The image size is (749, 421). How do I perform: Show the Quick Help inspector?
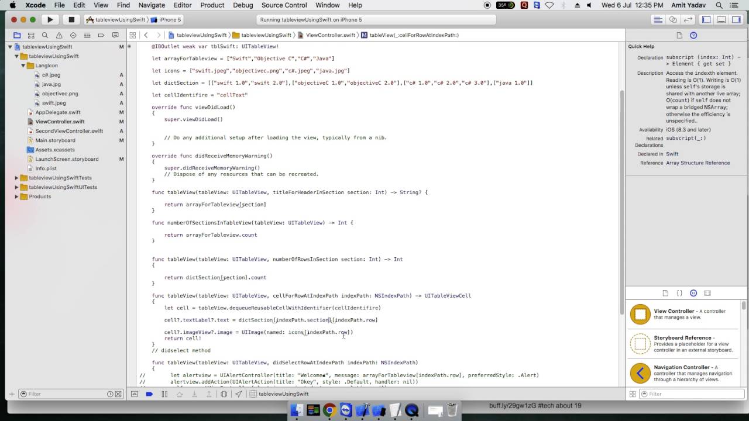click(x=693, y=35)
